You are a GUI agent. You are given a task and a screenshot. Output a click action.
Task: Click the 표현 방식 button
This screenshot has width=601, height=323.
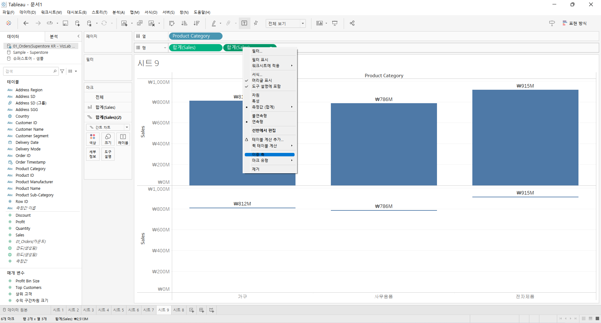click(x=575, y=23)
